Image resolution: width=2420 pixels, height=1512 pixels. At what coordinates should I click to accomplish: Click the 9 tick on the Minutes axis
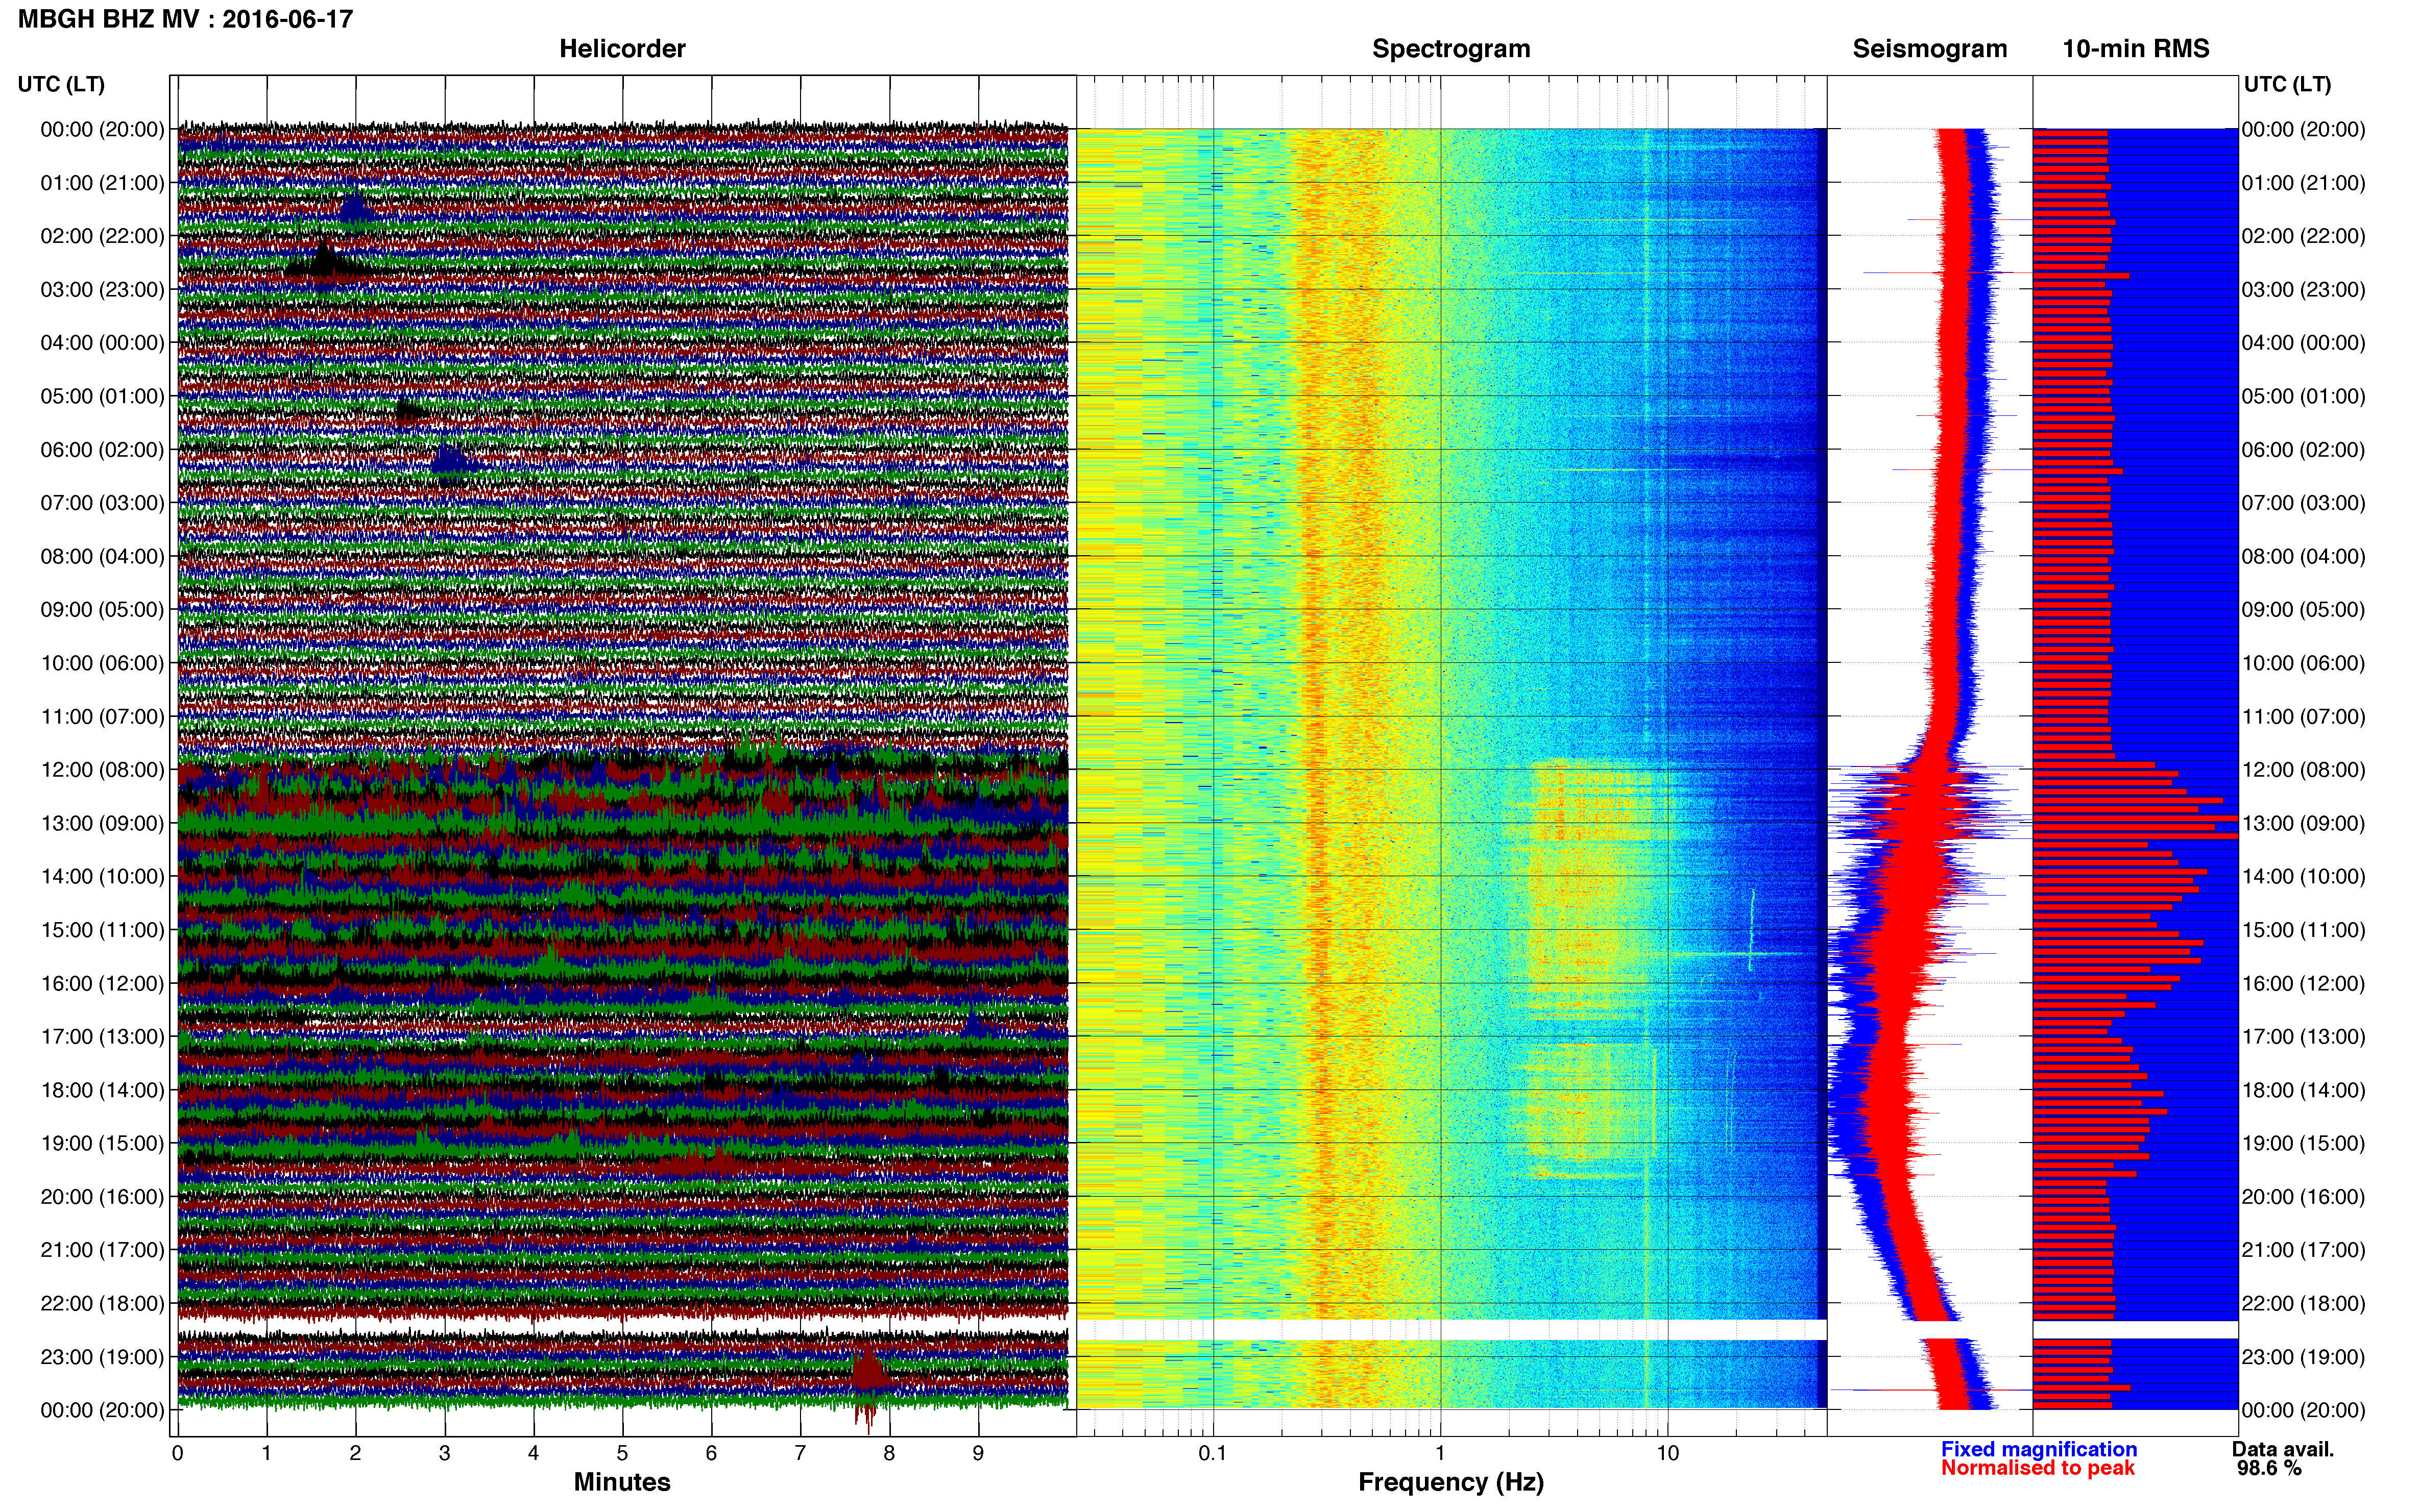click(978, 1454)
